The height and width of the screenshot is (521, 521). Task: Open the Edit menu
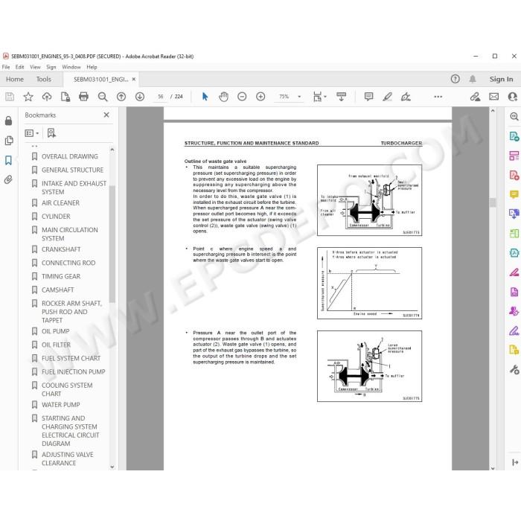click(19, 67)
